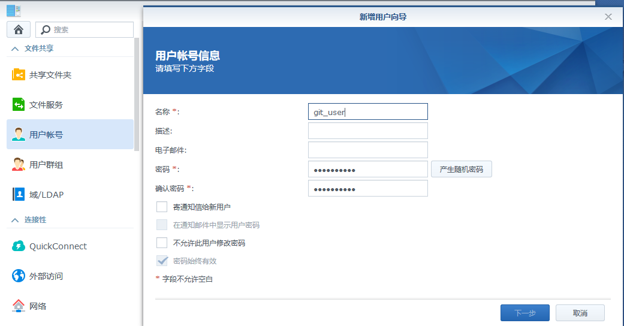Click the password (密码) input field
Image resolution: width=624 pixels, height=326 pixels.
pyautogui.click(x=367, y=169)
